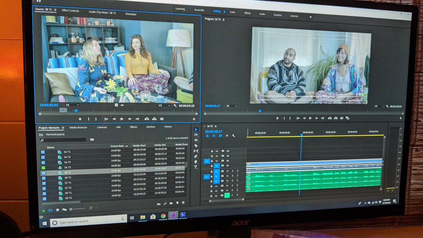
Task: Open Source monitor button editor plus
Action: 194,119
